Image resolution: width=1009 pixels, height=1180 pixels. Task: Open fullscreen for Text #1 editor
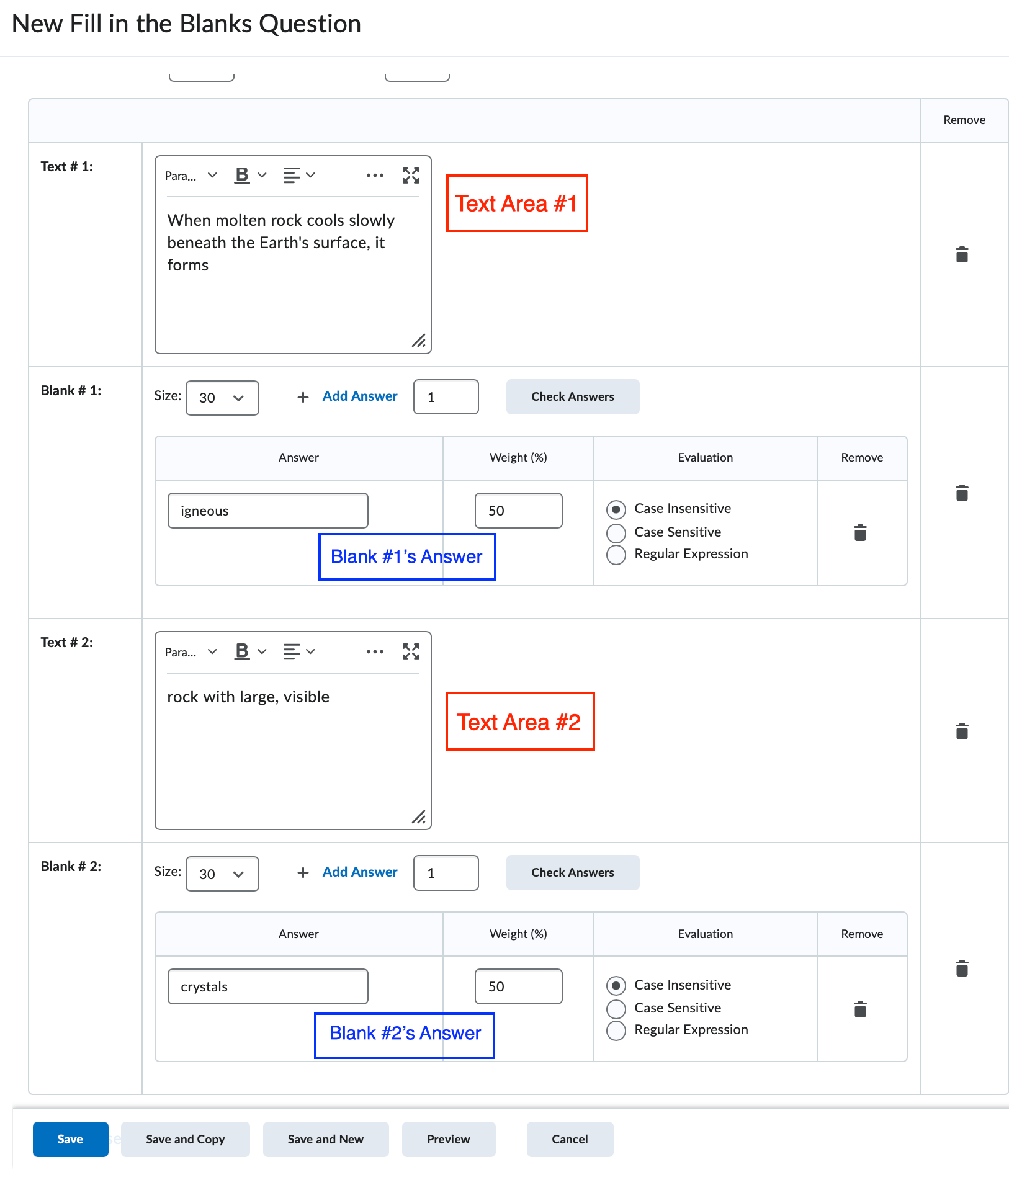pos(410,176)
